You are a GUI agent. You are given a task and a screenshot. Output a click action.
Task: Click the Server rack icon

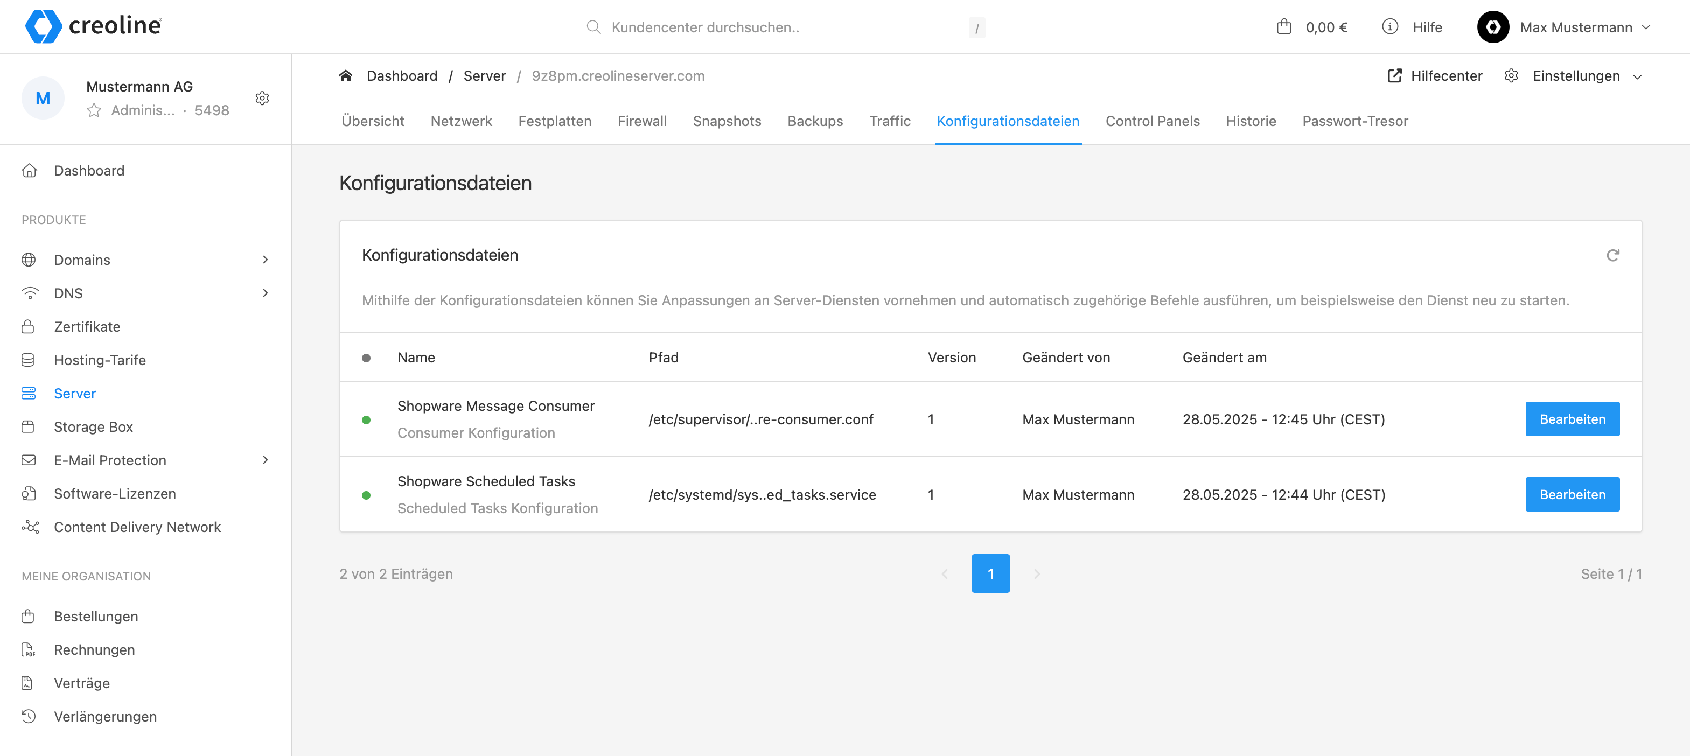coord(29,394)
